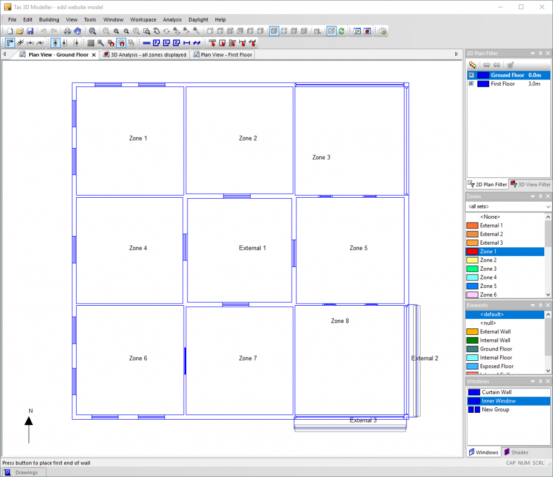Select the horizontal dimension tool
This screenshot has width=553, height=477.
(x=186, y=43)
